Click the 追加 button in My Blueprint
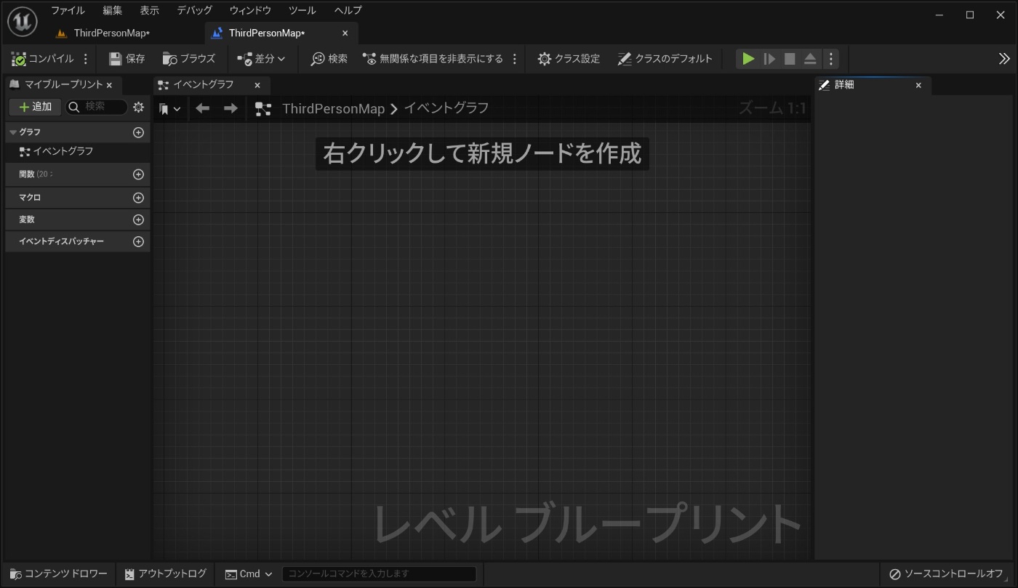1018x588 pixels. click(x=34, y=106)
